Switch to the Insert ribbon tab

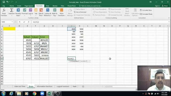(x=19, y=6)
